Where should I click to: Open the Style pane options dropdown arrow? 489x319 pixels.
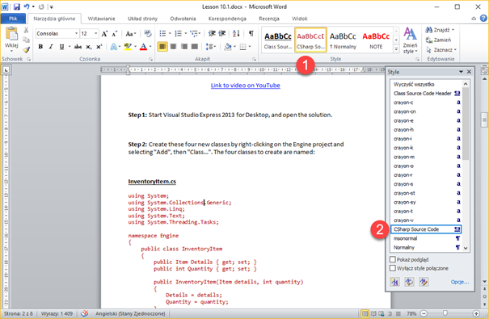tap(461, 72)
